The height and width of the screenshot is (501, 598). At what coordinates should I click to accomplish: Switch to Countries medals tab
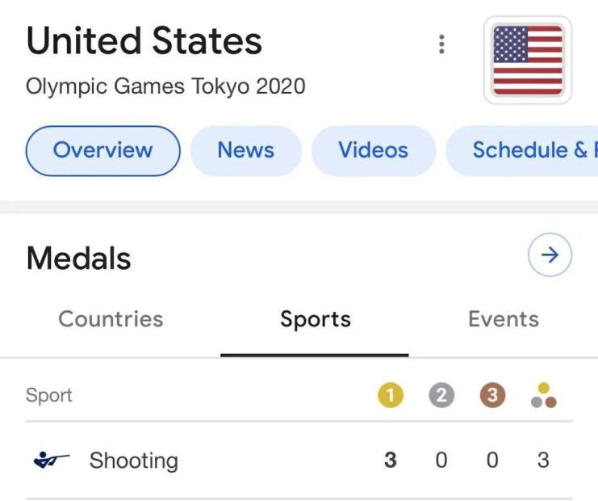111,319
